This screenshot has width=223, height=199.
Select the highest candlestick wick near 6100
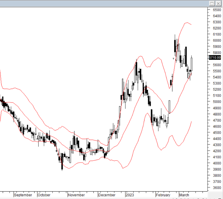click(x=175, y=36)
